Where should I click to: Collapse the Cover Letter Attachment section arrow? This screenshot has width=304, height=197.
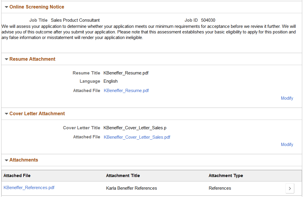click(x=6, y=114)
